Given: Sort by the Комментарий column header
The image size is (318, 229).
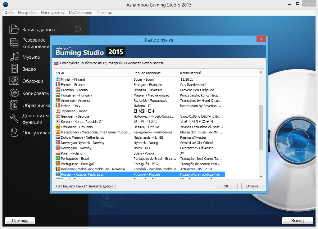Looking at the screenshot, I should pyautogui.click(x=202, y=73).
